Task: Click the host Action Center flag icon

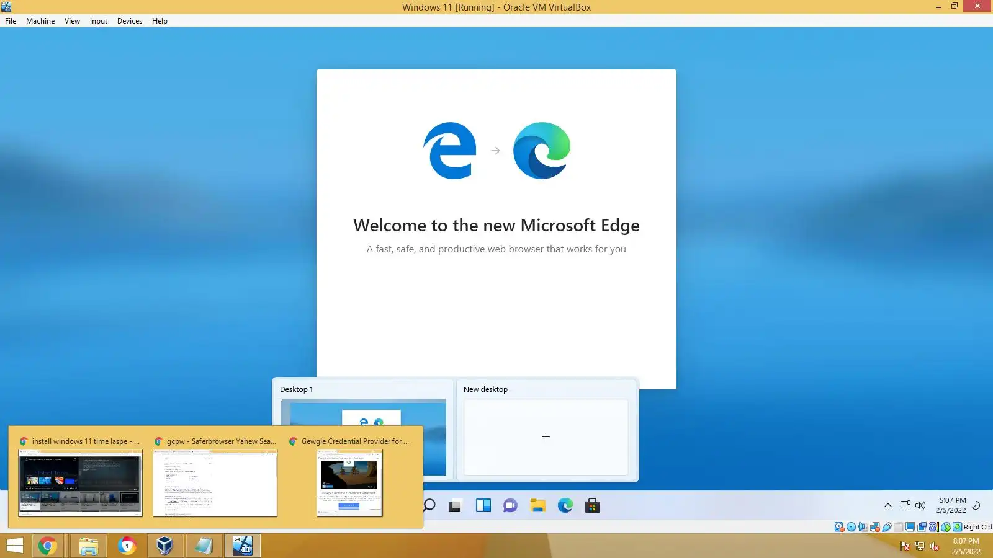Action: 905,546
